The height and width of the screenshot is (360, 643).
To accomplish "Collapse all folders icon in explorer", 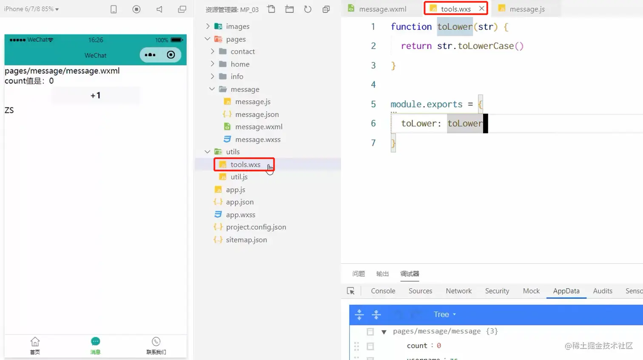I will [326, 9].
